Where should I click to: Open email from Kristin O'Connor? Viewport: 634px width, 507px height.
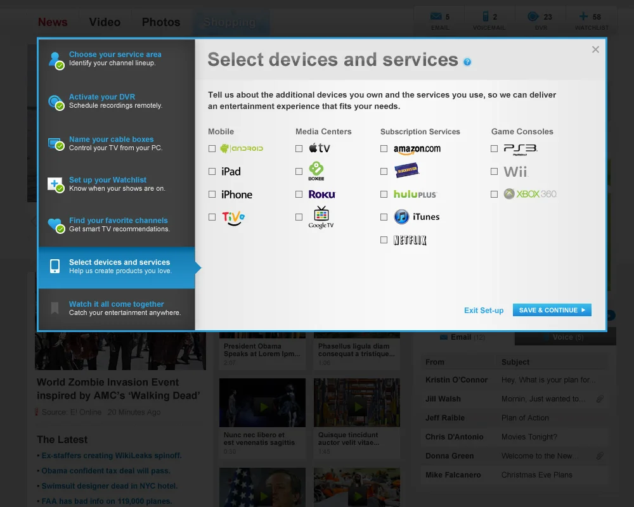514,380
